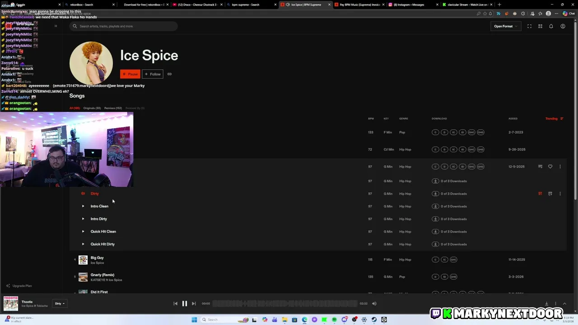Viewport: 578px width, 325px height.
Task: Follow the Ice Spice artist
Action: pos(153,74)
